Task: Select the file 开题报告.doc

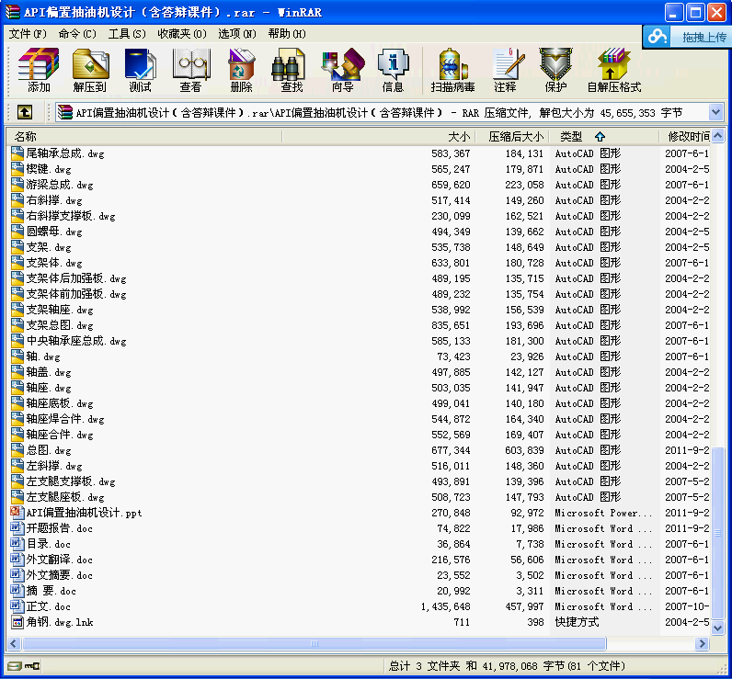Action: pos(59,528)
